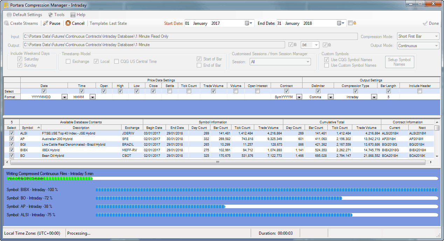Uncheck the ALSI row select checkbox
Viewport: 444px width, 241px height.
(x=12, y=133)
